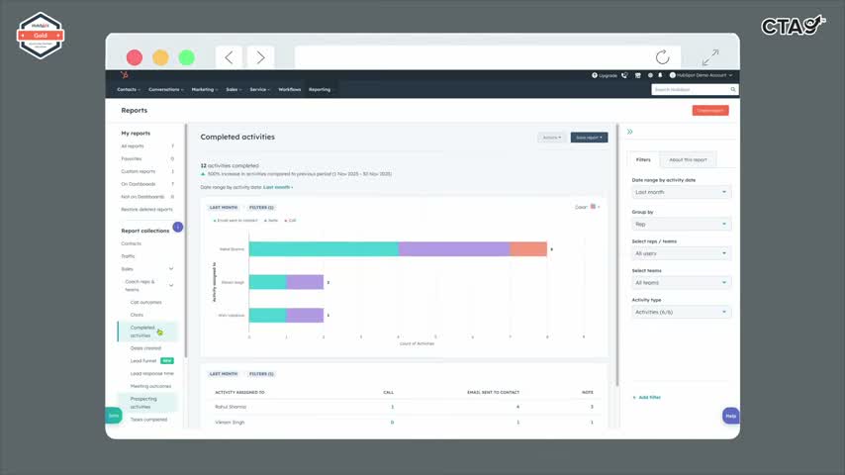Open the Marketing menu
The height and width of the screenshot is (475, 845).
pos(205,89)
